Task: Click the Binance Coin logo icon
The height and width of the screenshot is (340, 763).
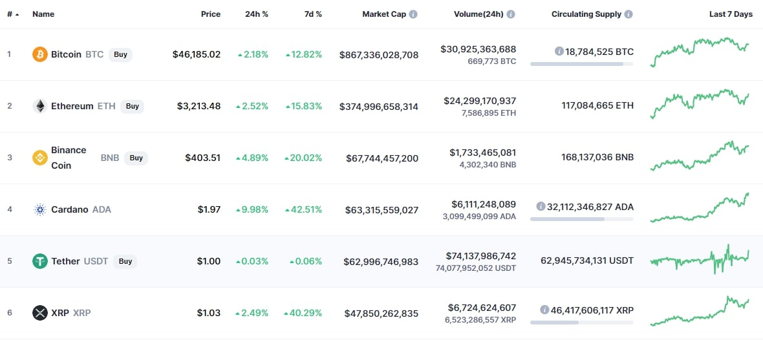Action: (x=40, y=158)
